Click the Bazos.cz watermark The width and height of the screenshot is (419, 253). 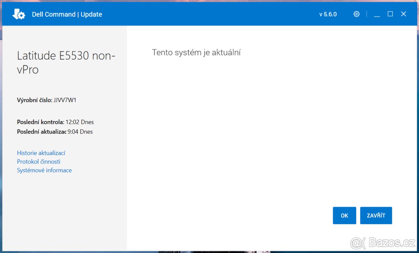[383, 243]
